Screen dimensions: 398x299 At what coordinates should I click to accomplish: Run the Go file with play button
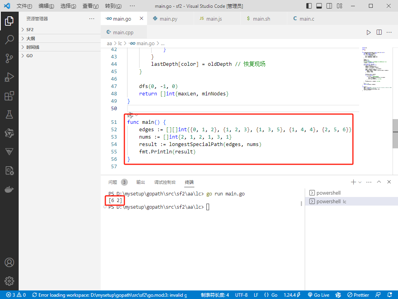pyautogui.click(x=368, y=32)
